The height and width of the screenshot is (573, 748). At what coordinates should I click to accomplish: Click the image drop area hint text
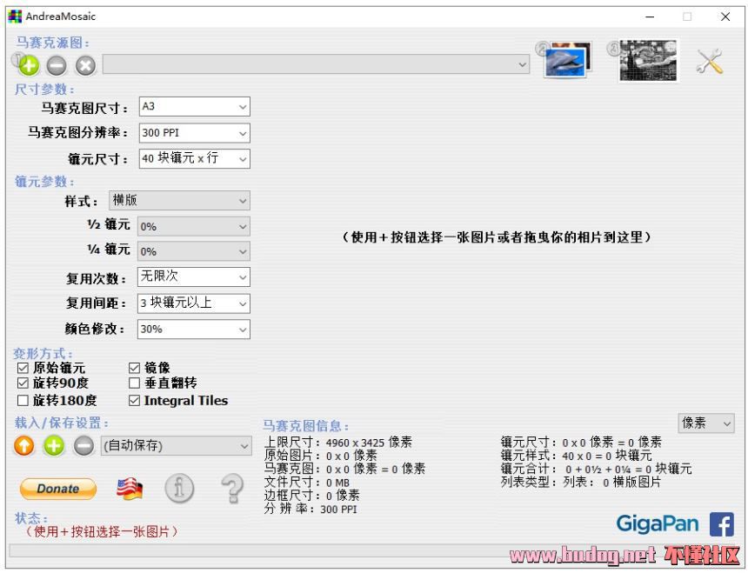pos(496,237)
